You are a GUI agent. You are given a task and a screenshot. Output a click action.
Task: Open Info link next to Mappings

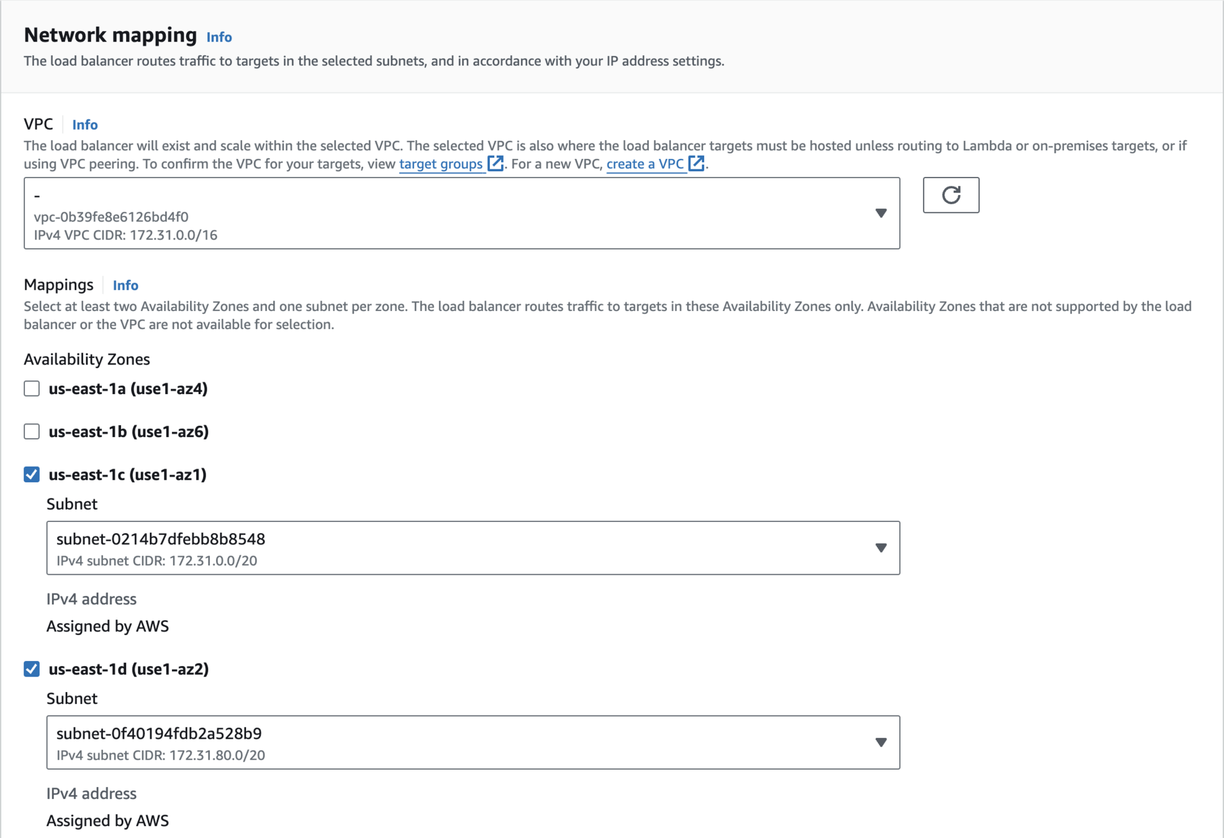pos(125,286)
